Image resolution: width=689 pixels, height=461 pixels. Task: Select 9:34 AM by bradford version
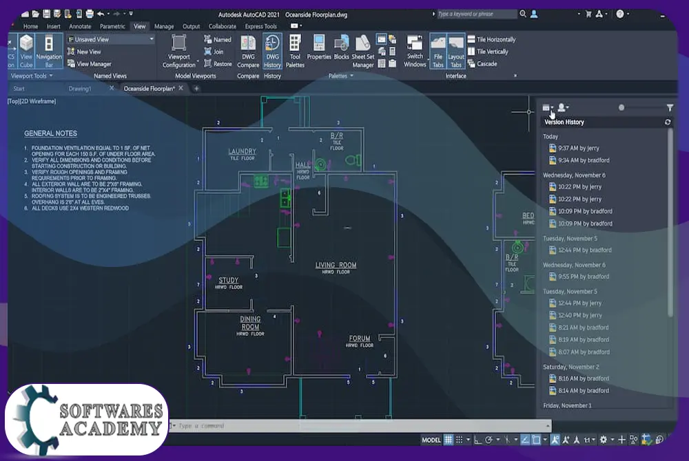point(579,160)
